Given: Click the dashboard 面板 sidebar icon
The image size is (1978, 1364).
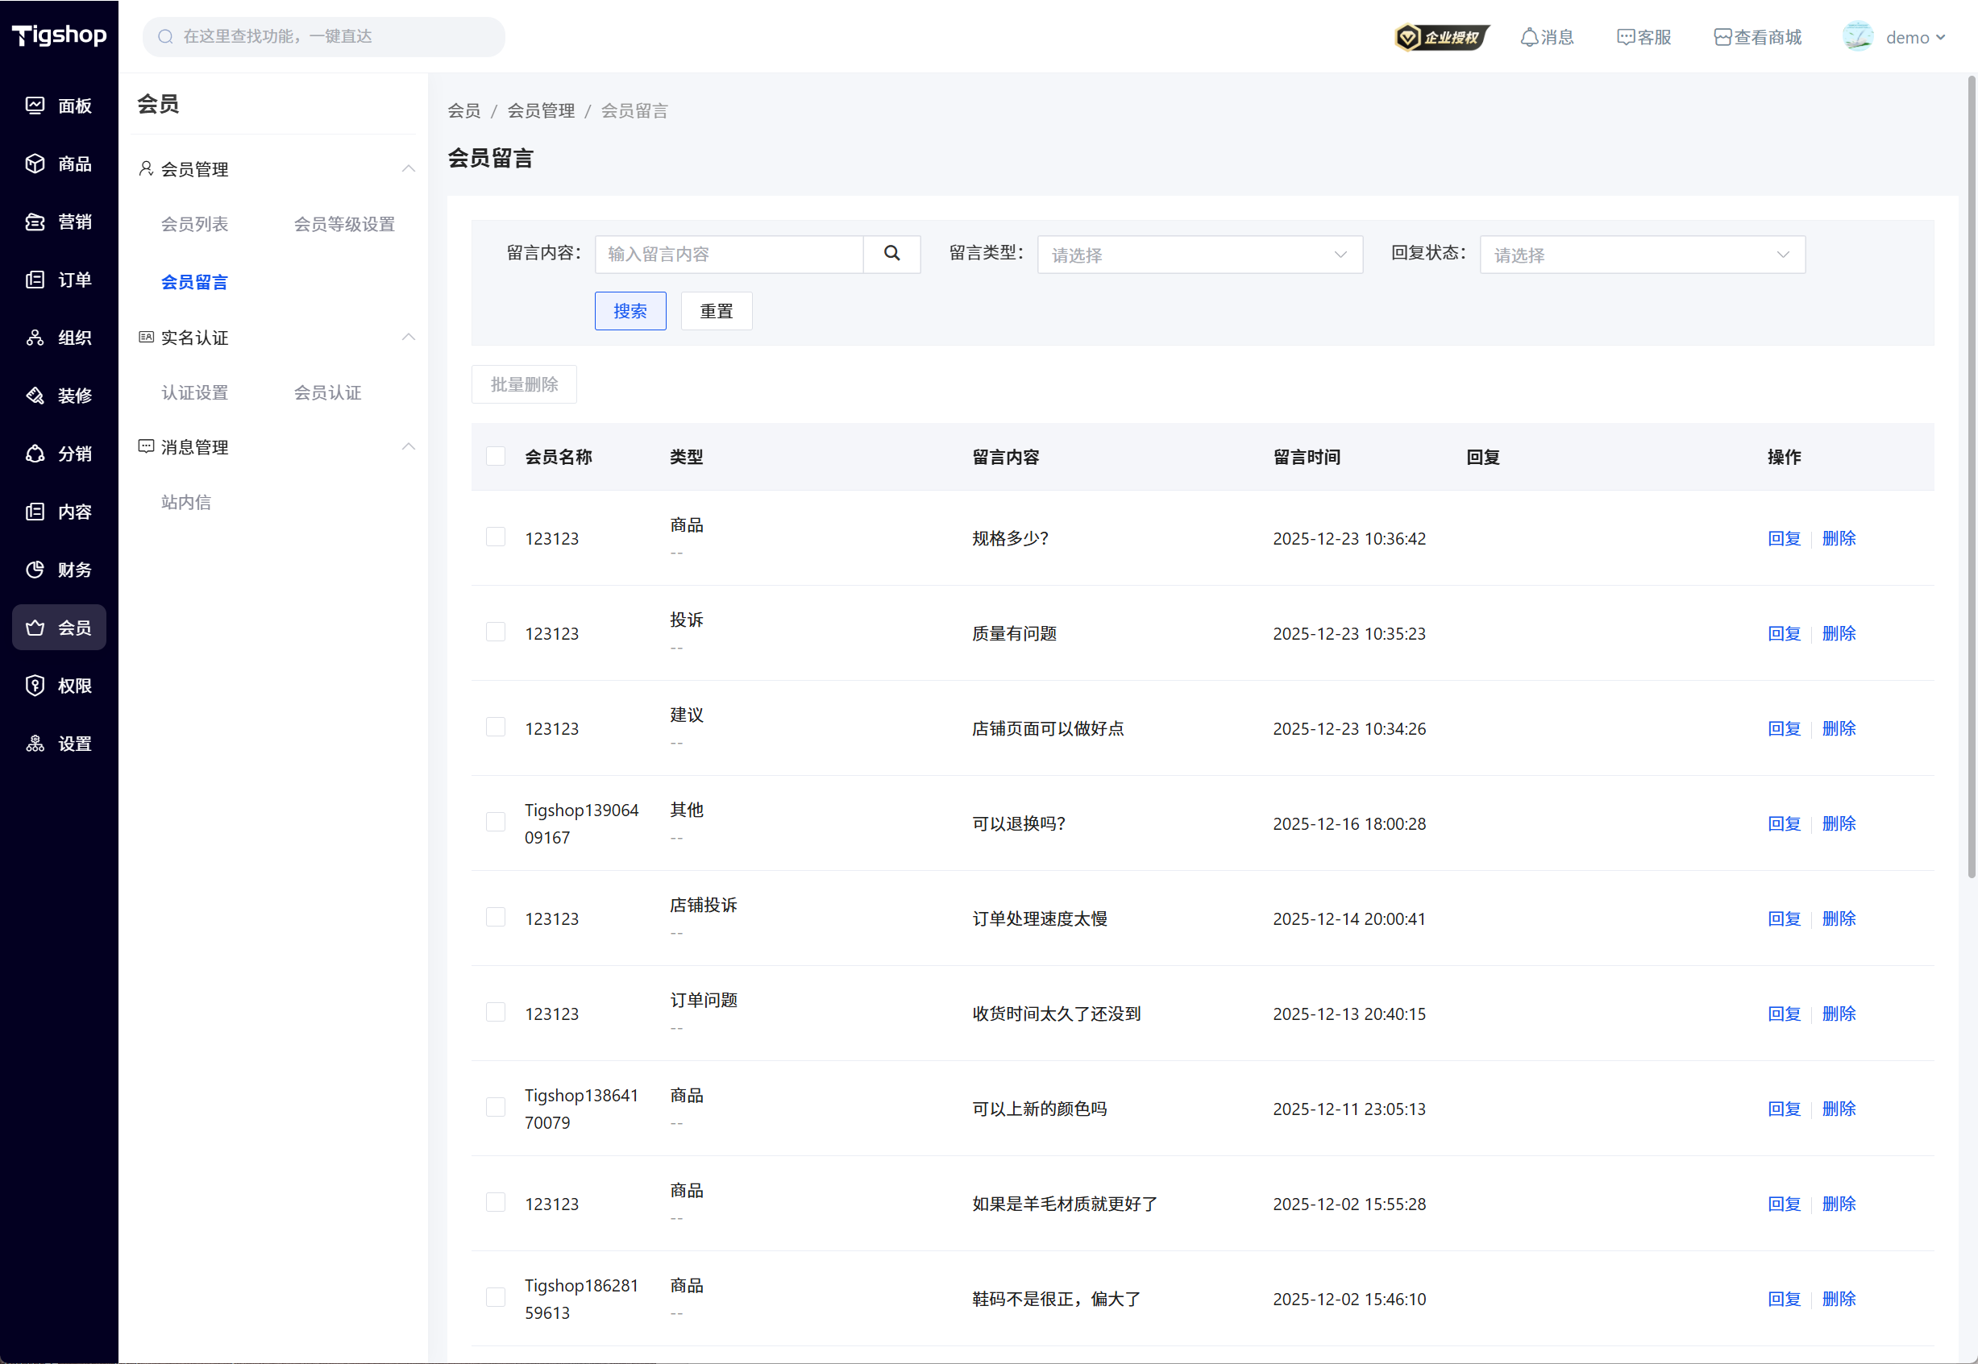Looking at the screenshot, I should [35, 105].
